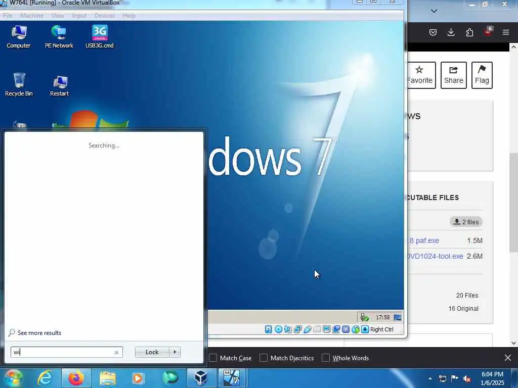
Task: Show hidden tray icons with the up arrow
Action: pos(430,378)
